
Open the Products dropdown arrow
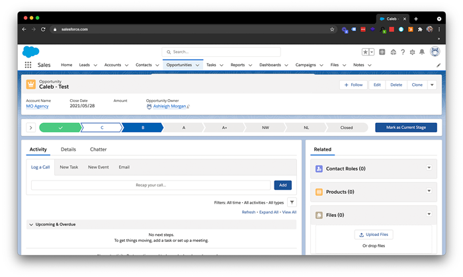(x=429, y=191)
